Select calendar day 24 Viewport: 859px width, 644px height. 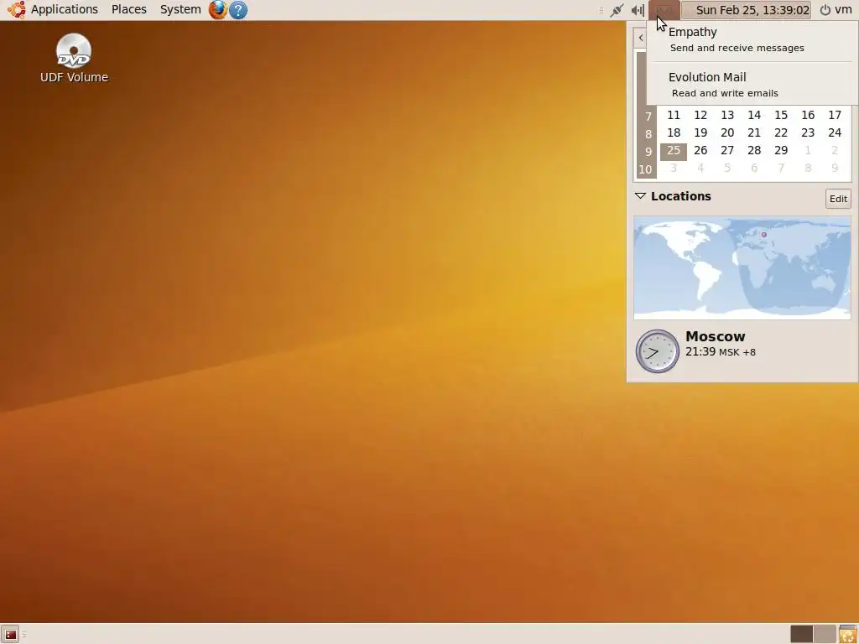[x=835, y=132]
